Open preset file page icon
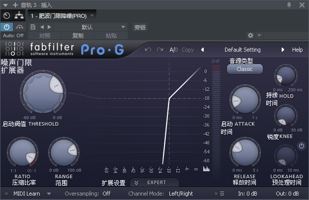Screen dimensions: 309x200 click(x=33, y=27)
